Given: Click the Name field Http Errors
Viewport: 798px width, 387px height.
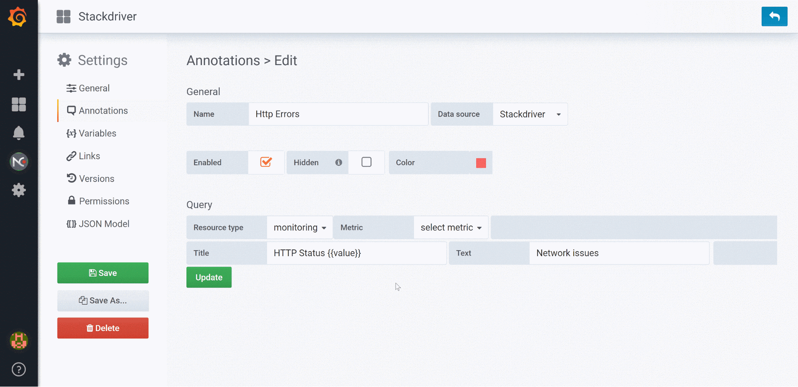Looking at the screenshot, I should pyautogui.click(x=339, y=114).
